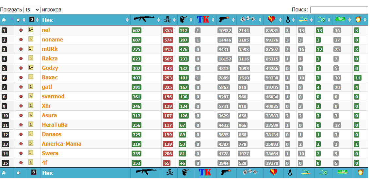The width and height of the screenshot is (370, 179).
Task: Click sort arrows beside the TK icon
Action: (213, 20)
